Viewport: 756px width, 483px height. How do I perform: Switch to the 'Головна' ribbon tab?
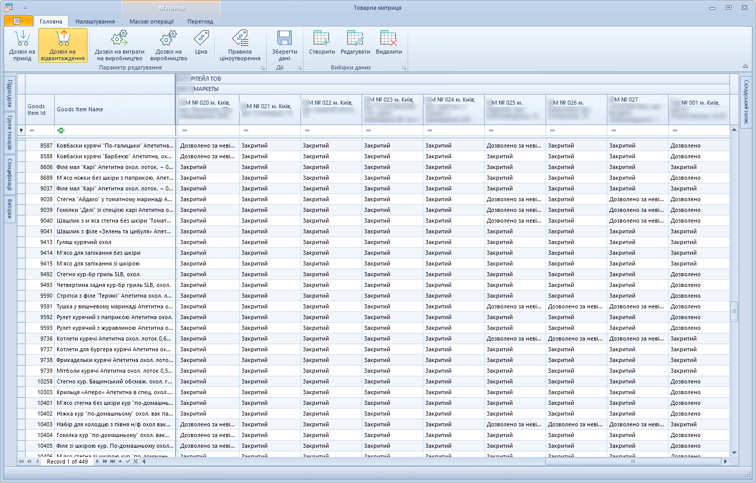(x=51, y=21)
